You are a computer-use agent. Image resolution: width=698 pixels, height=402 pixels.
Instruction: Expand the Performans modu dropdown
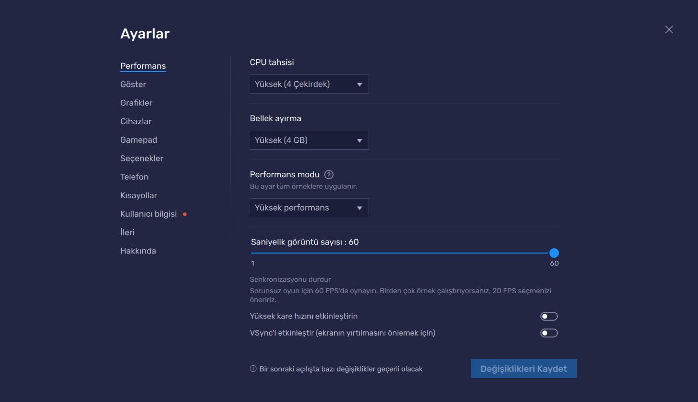click(309, 208)
